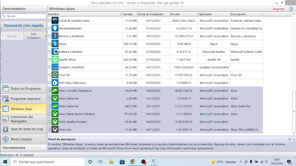Click the Portal de realidad mixta app icon
The width and height of the screenshot is (296, 166).
(x=55, y=21)
